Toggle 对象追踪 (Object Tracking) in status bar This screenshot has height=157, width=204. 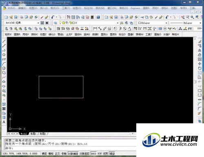(84, 153)
